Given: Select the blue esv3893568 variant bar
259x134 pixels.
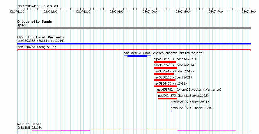Looking at the screenshot, I should click(x=134, y=44).
